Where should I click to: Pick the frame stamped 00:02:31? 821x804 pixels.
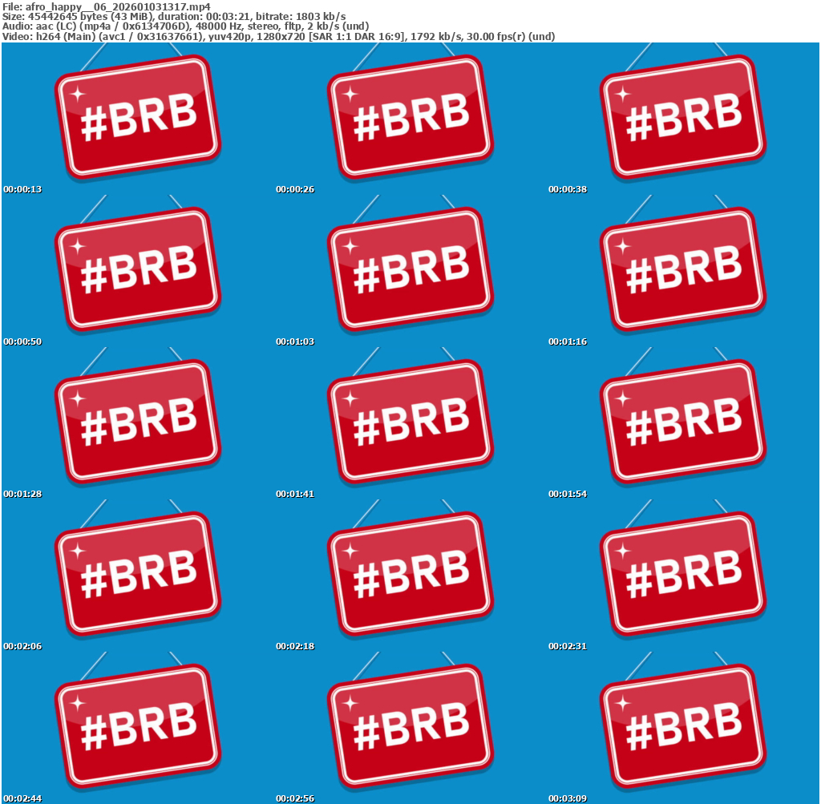point(683,576)
